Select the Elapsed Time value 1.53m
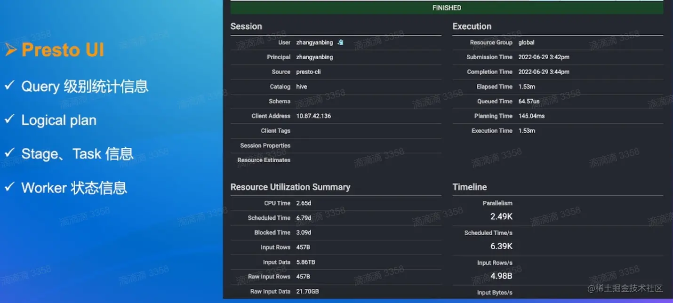Image resolution: width=673 pixels, height=303 pixels. [527, 87]
